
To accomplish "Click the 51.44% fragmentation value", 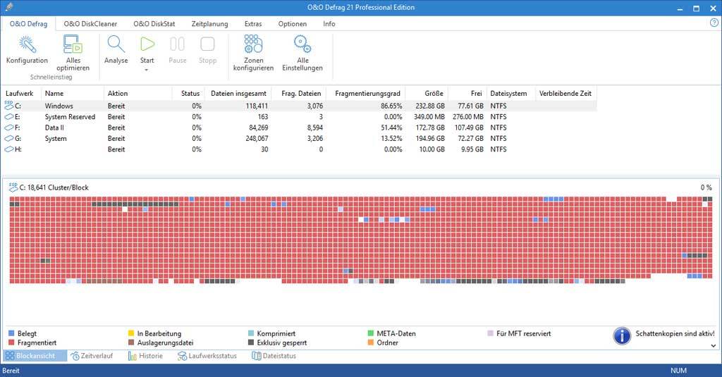I will (391, 128).
